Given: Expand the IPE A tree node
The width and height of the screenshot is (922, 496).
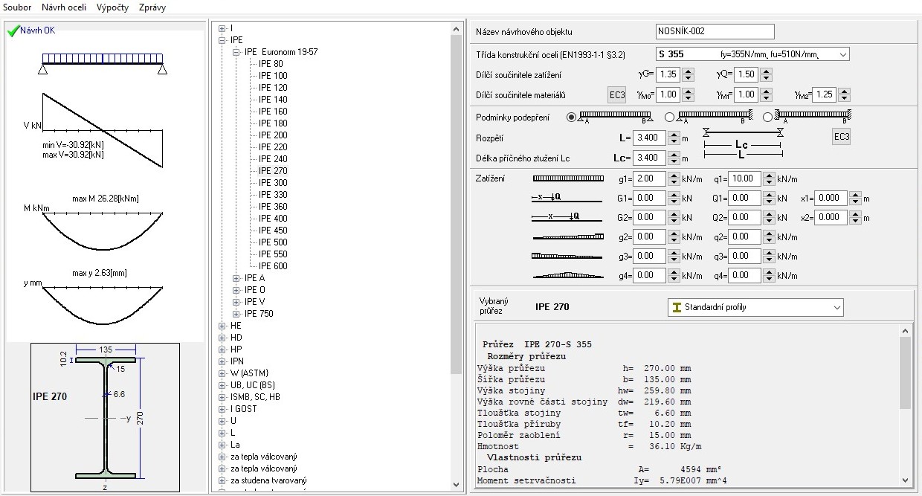Looking at the screenshot, I should [236, 278].
